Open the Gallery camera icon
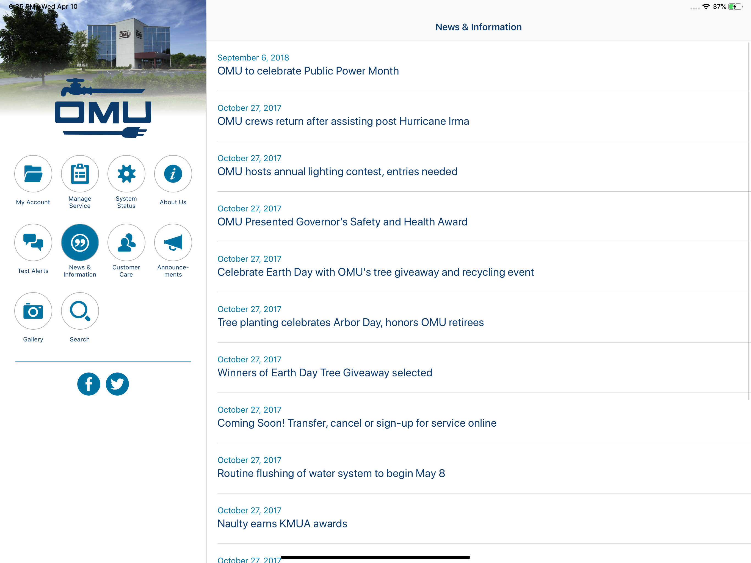This screenshot has height=563, width=751. point(33,311)
